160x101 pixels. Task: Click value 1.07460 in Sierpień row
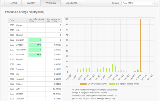click(x=58, y=60)
